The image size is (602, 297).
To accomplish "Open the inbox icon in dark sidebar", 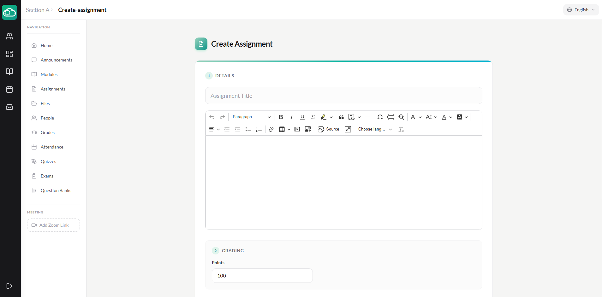I will point(9,107).
